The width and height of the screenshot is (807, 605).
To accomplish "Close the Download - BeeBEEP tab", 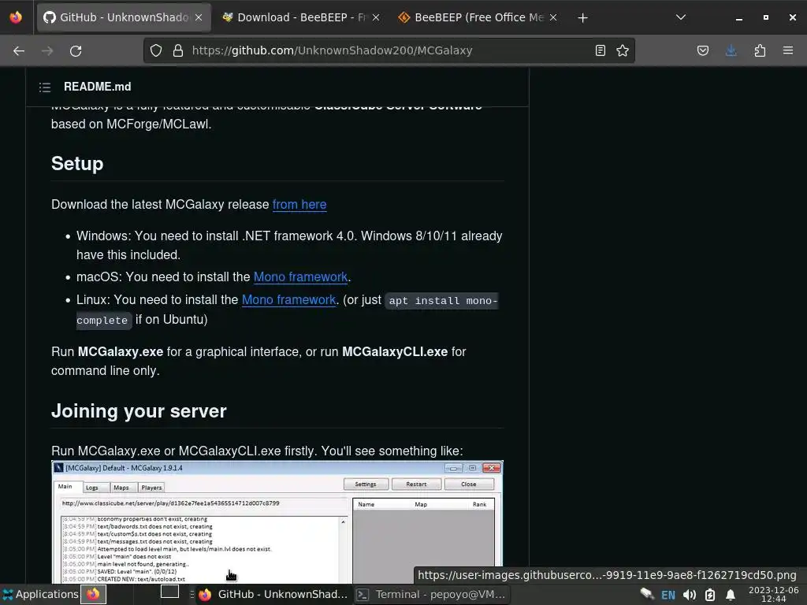I will click(x=376, y=17).
